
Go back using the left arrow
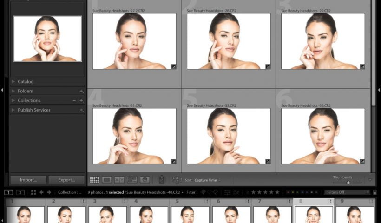pos(41,192)
